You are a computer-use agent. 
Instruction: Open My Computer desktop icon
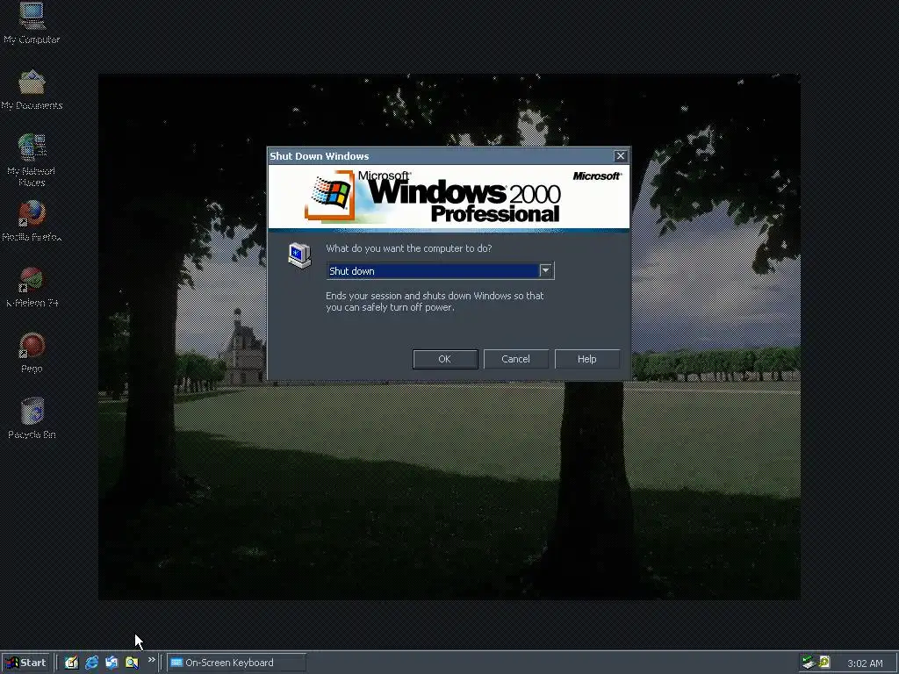[x=32, y=24]
